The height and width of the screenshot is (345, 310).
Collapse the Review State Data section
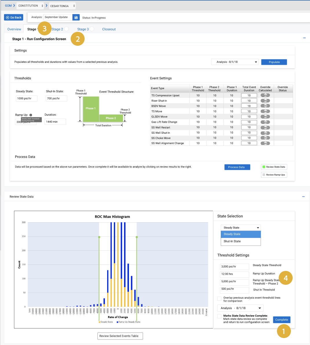(x=303, y=197)
